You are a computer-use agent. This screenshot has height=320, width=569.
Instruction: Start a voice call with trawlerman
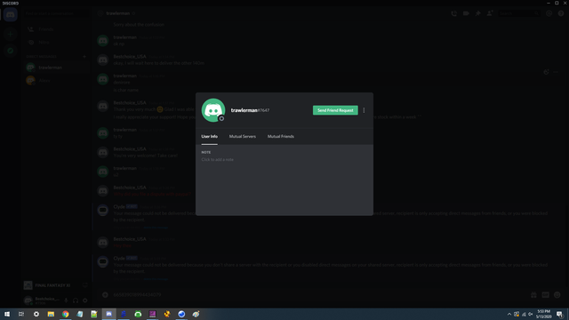coord(453,13)
